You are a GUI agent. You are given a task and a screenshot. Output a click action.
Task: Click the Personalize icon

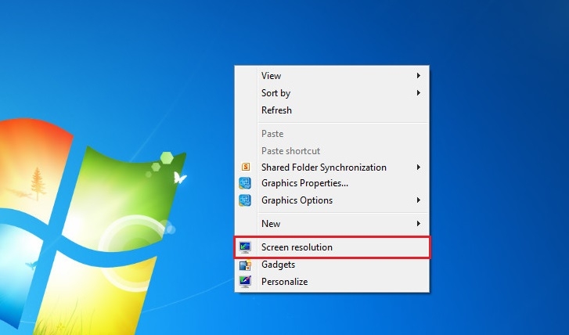(x=245, y=282)
